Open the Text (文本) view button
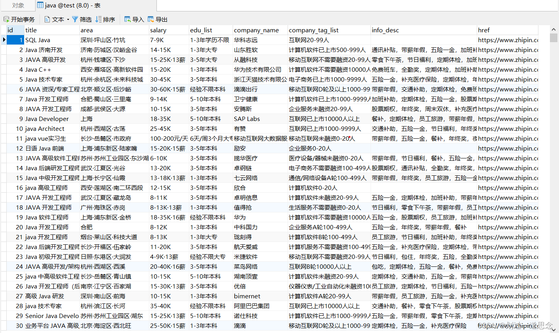This screenshot has height=333, width=559. [55, 19]
